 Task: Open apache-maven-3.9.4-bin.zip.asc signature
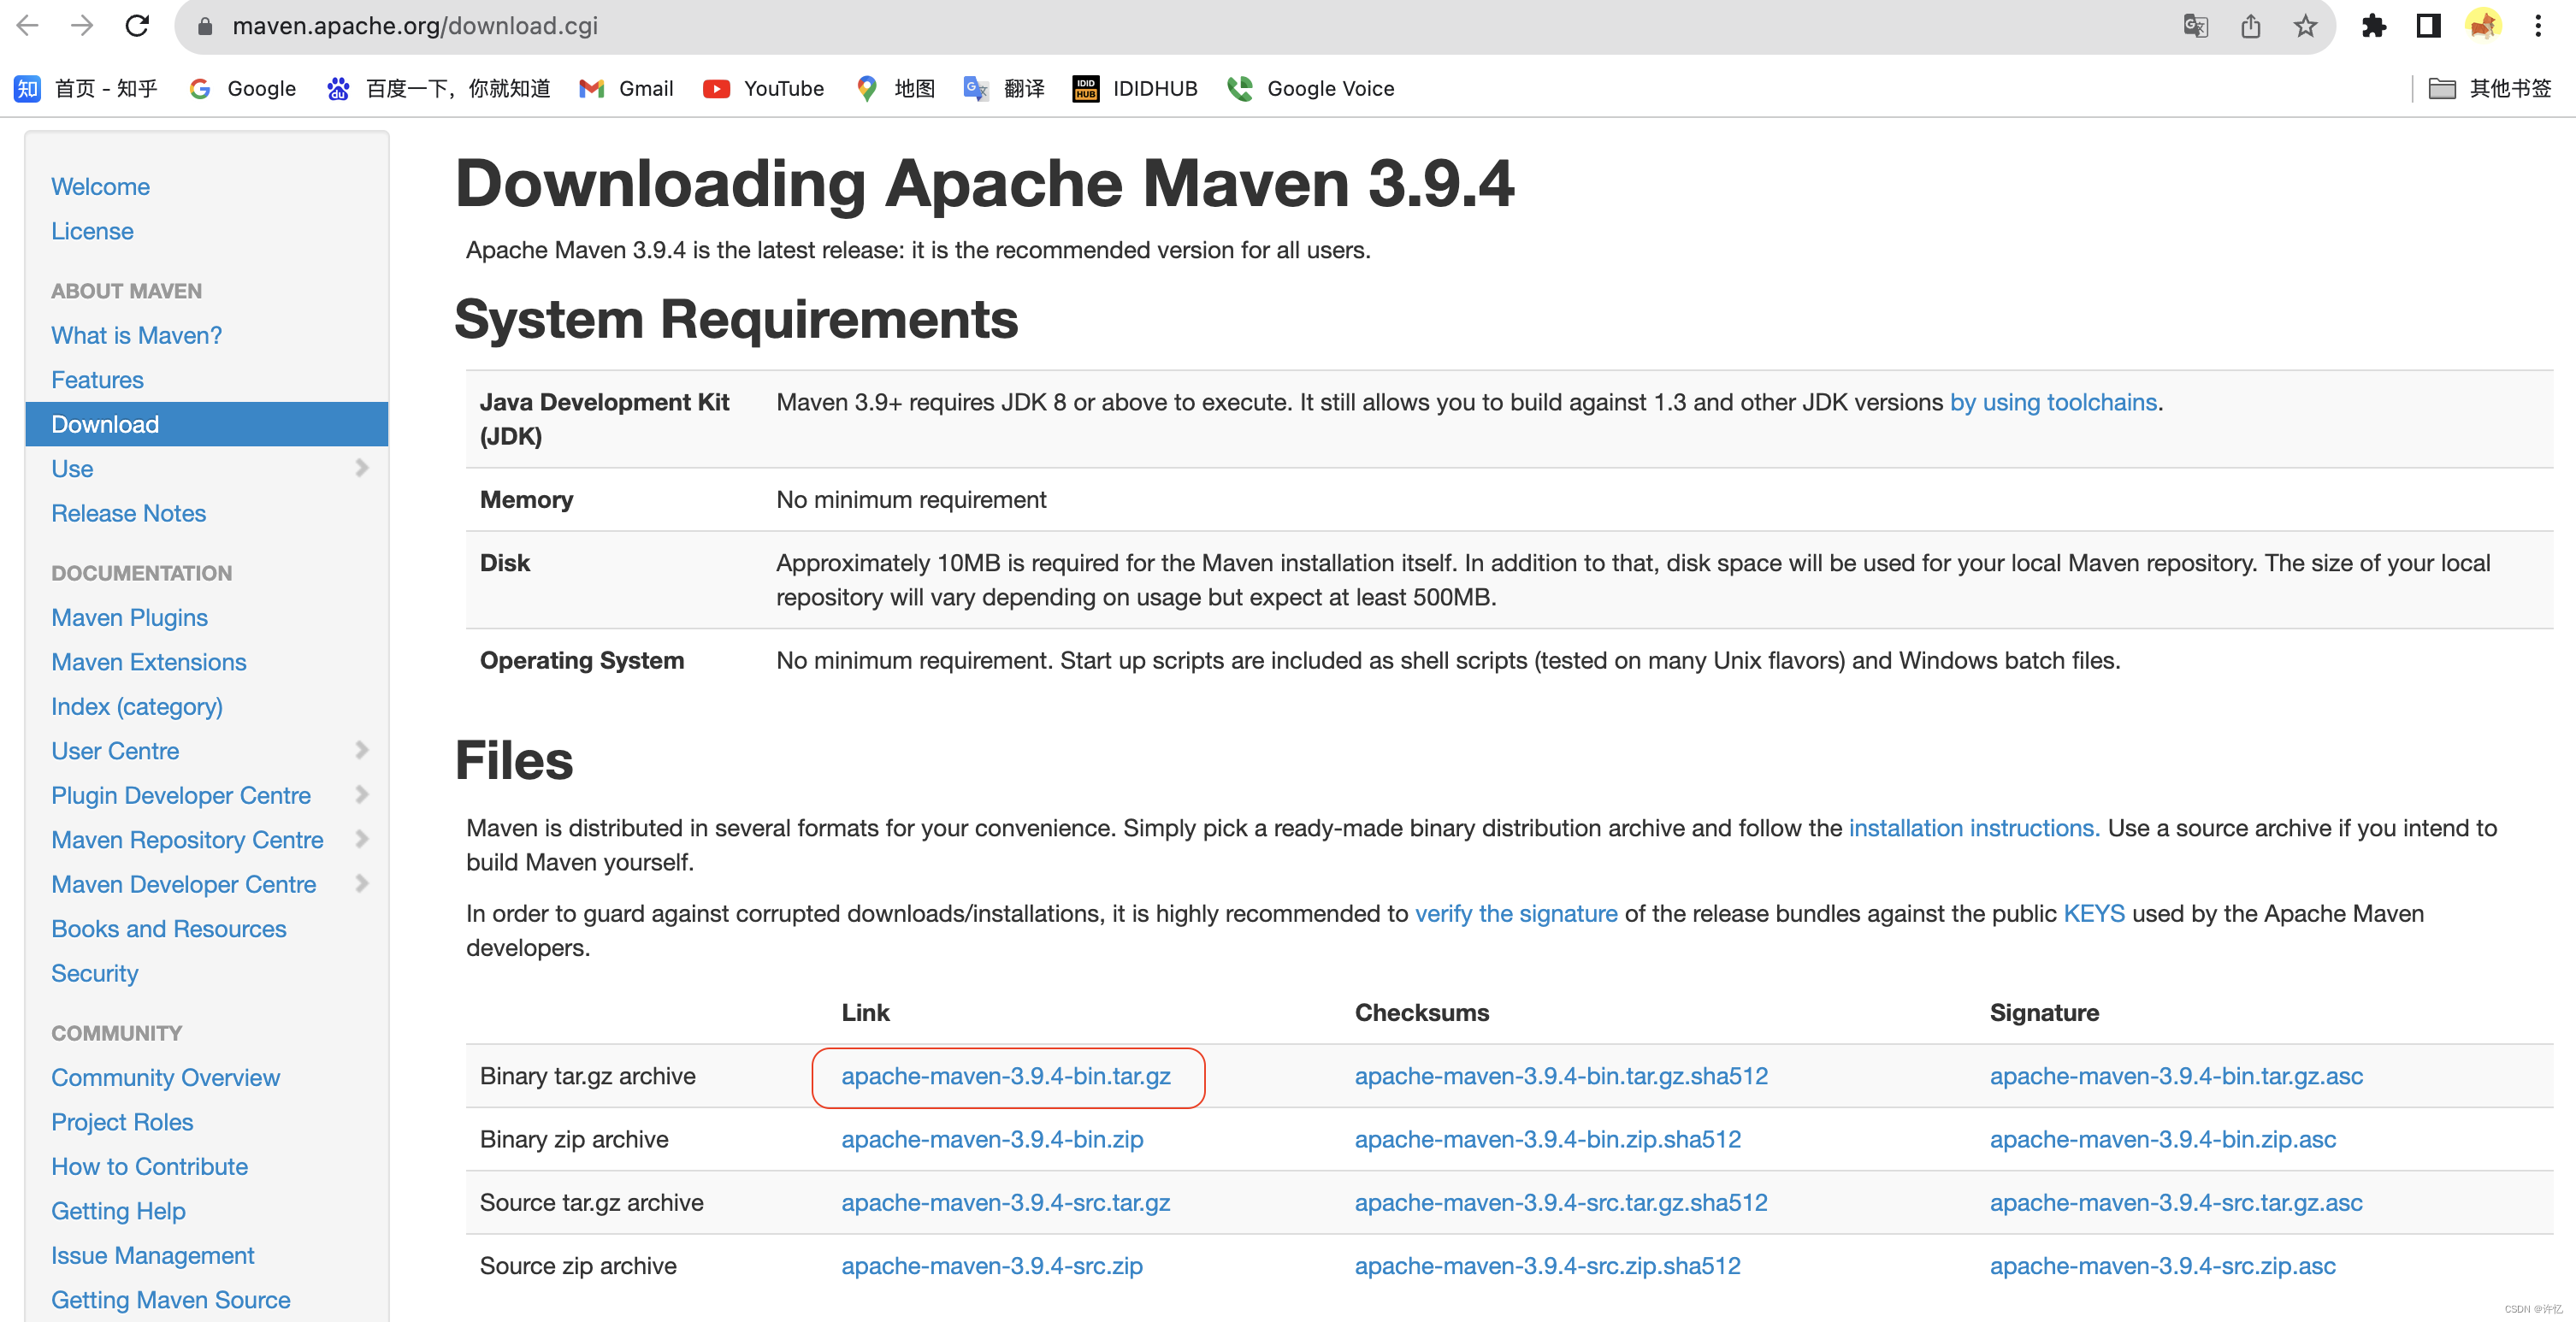tap(2163, 1139)
